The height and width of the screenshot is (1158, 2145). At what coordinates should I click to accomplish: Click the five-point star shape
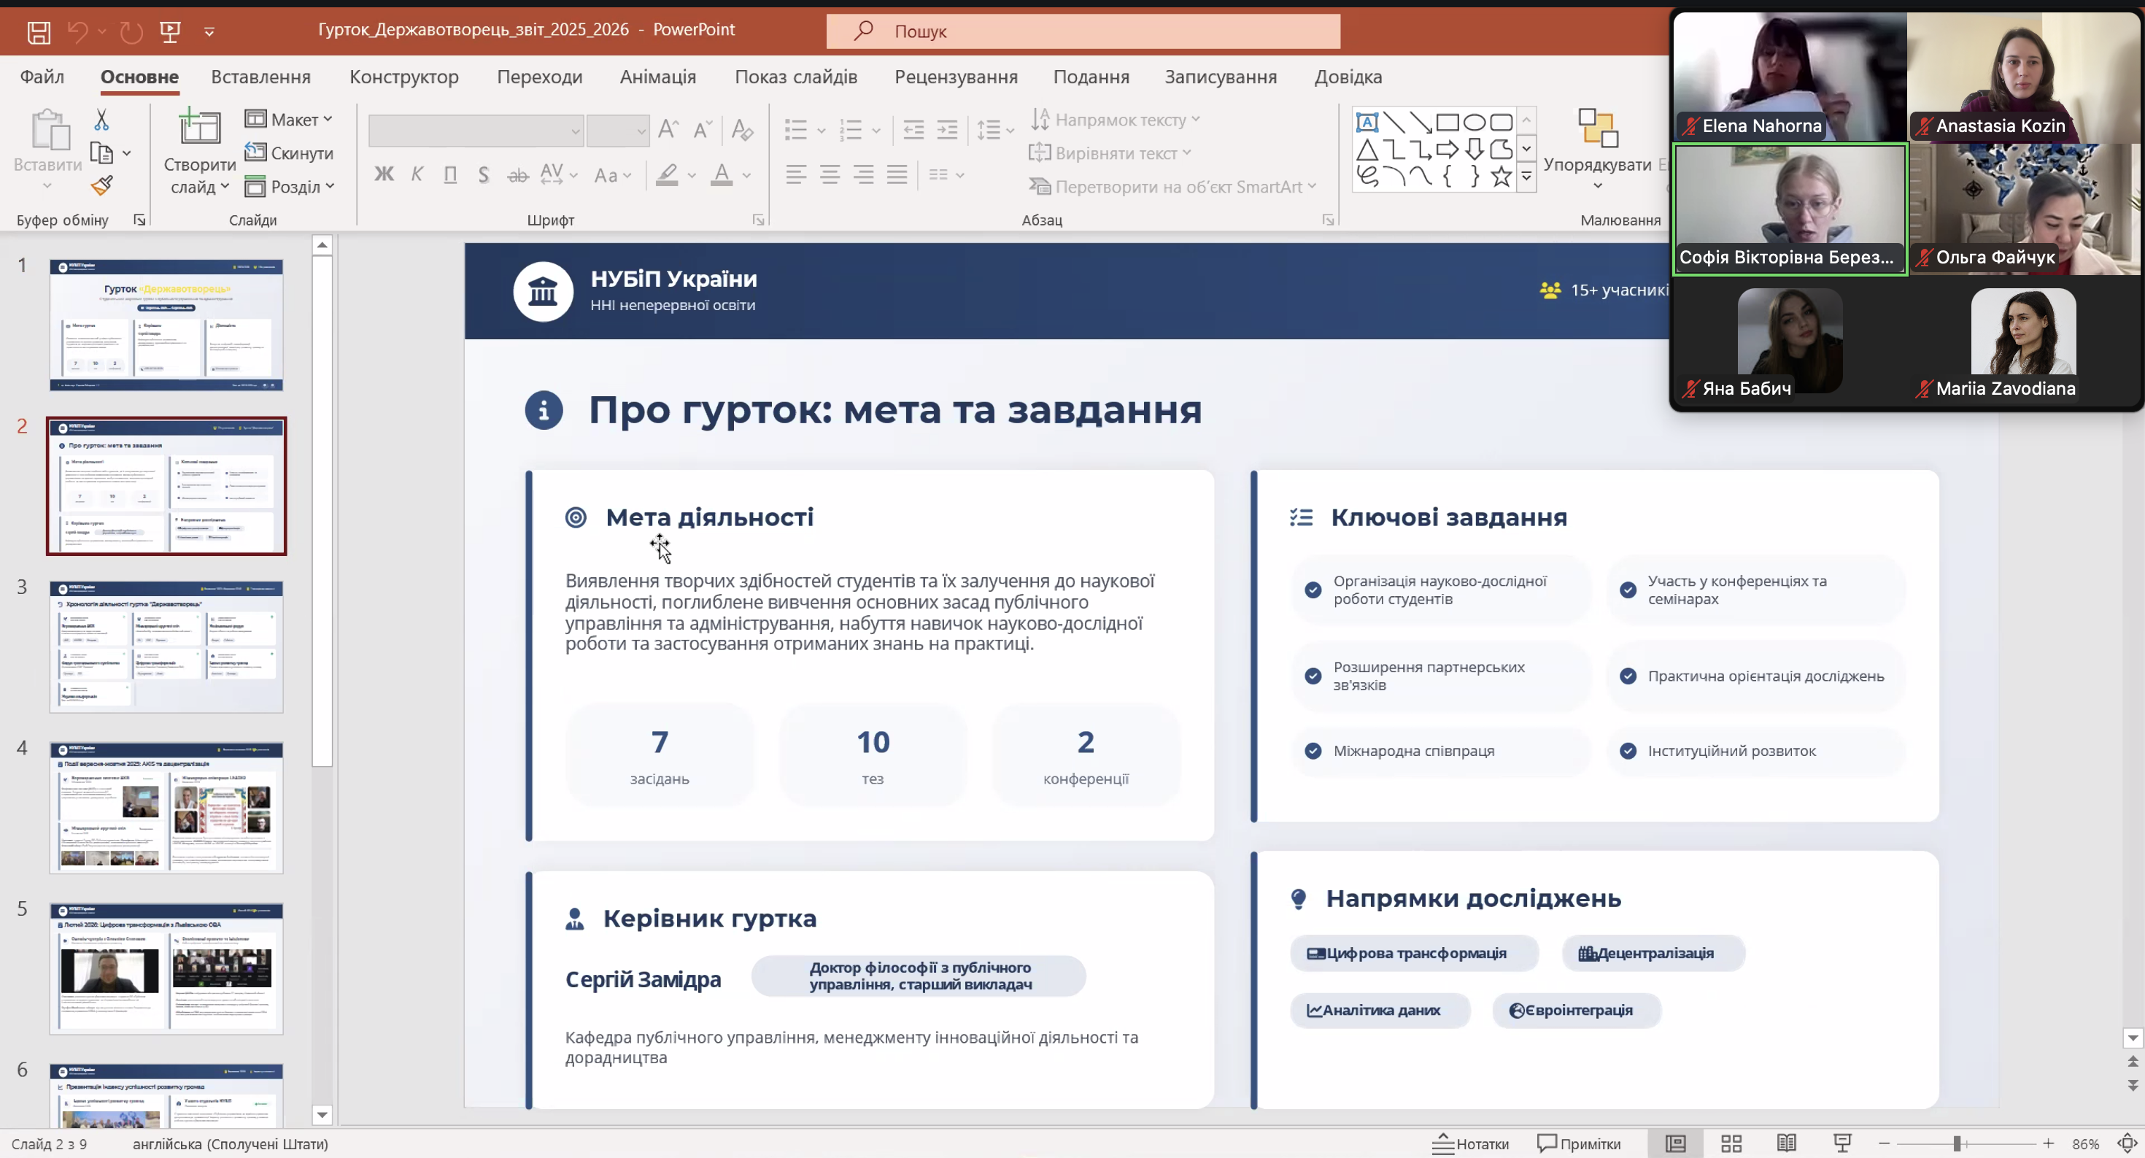1501,176
